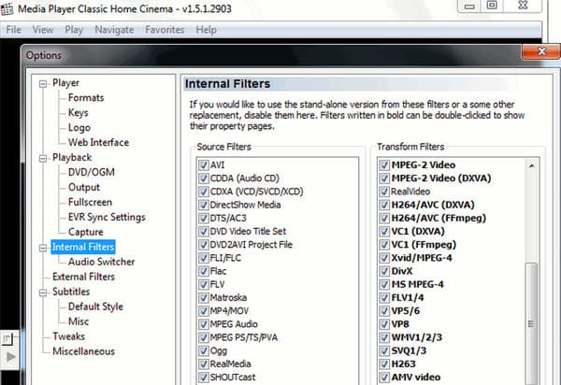This screenshot has height=385, width=561.
Task: Uncheck H264/AVC (DXVA) filter
Action: click(x=384, y=205)
